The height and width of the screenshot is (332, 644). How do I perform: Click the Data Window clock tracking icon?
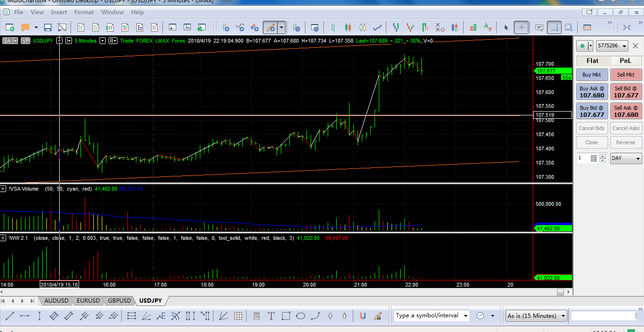pyautogui.click(x=569, y=27)
